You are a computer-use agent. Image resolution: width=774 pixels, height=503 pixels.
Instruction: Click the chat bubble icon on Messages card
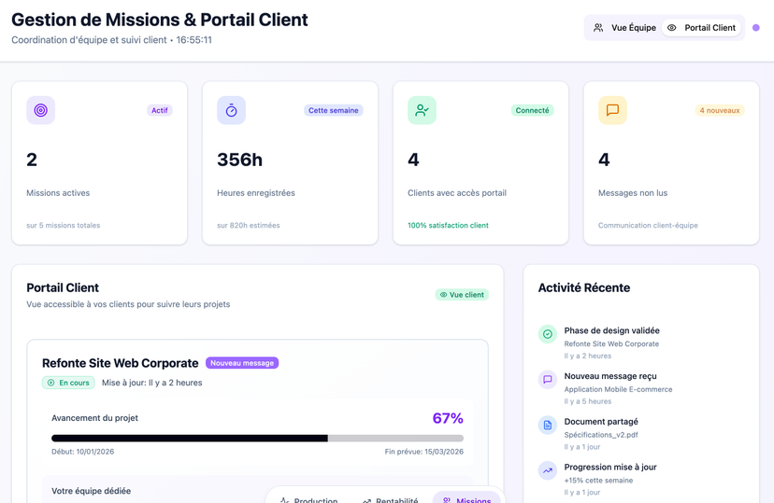[x=612, y=110]
